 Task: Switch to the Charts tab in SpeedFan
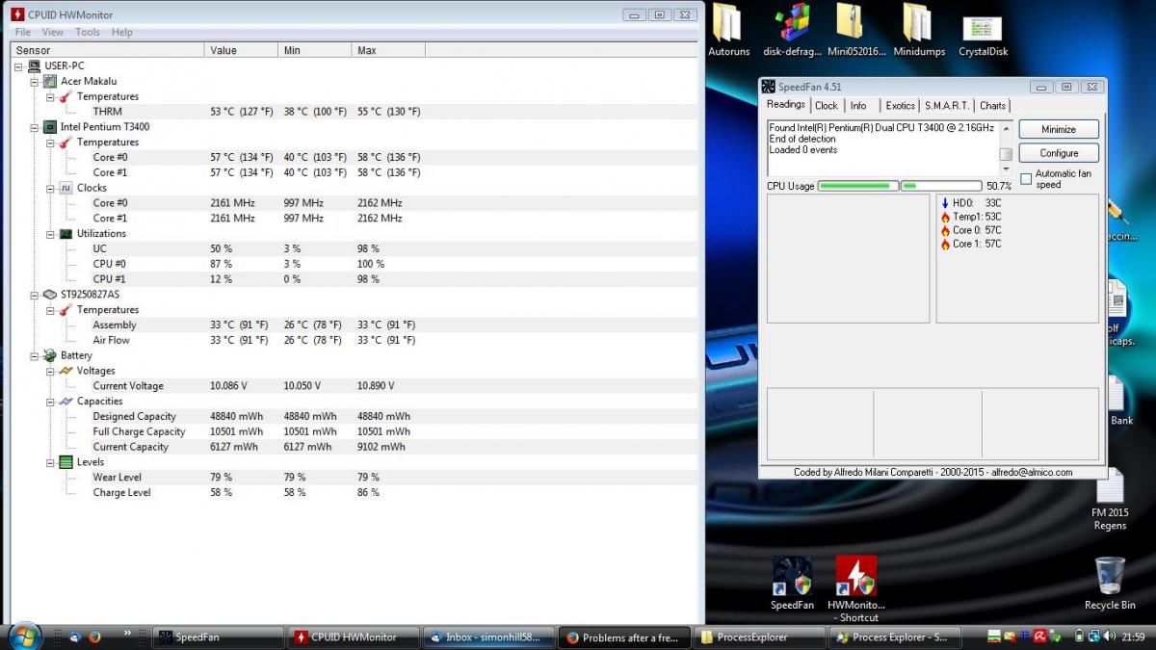(x=992, y=106)
